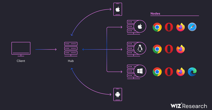Screen dimensions: 212x110
Task: Click the Android phone device icon
Action: pos(118,94)
